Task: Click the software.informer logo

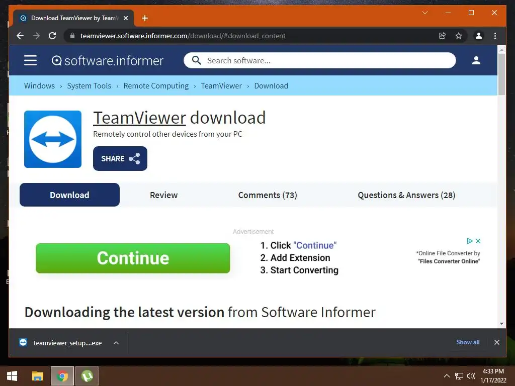Action: [x=108, y=61]
